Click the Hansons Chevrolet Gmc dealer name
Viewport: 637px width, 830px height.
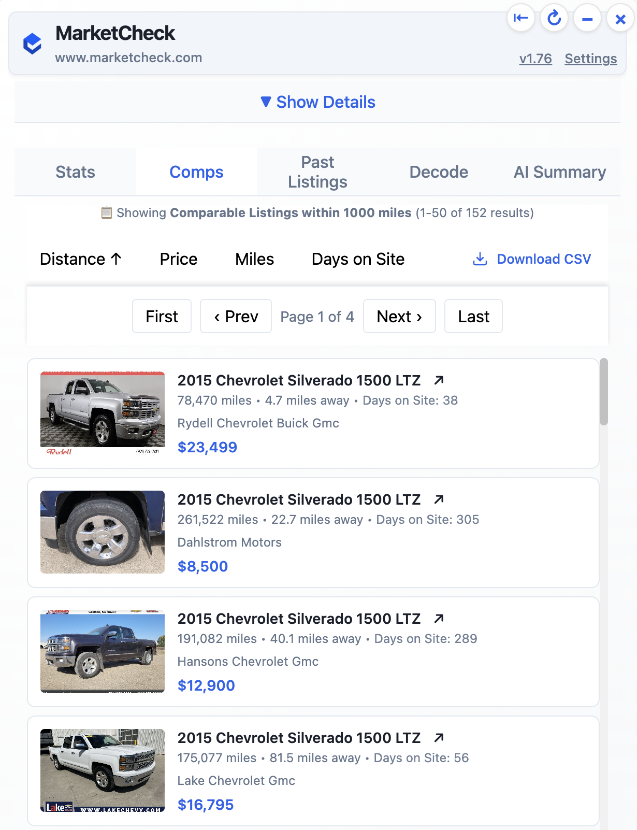coord(248,662)
